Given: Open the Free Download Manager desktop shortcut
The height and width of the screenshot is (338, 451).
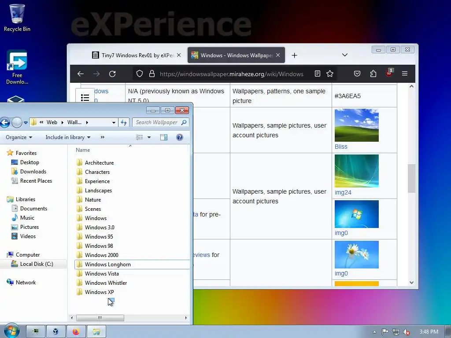Looking at the screenshot, I should [x=17, y=67].
